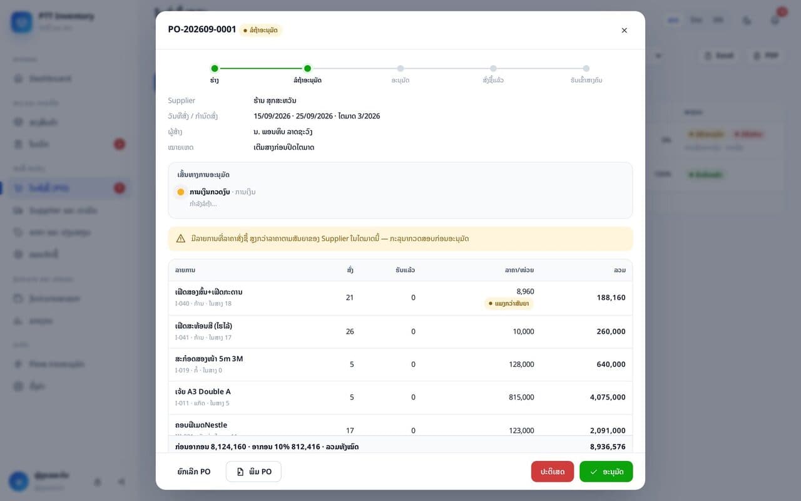Click the red ປະຕິເສດ reject button
The height and width of the screenshot is (501, 801).
(x=553, y=472)
